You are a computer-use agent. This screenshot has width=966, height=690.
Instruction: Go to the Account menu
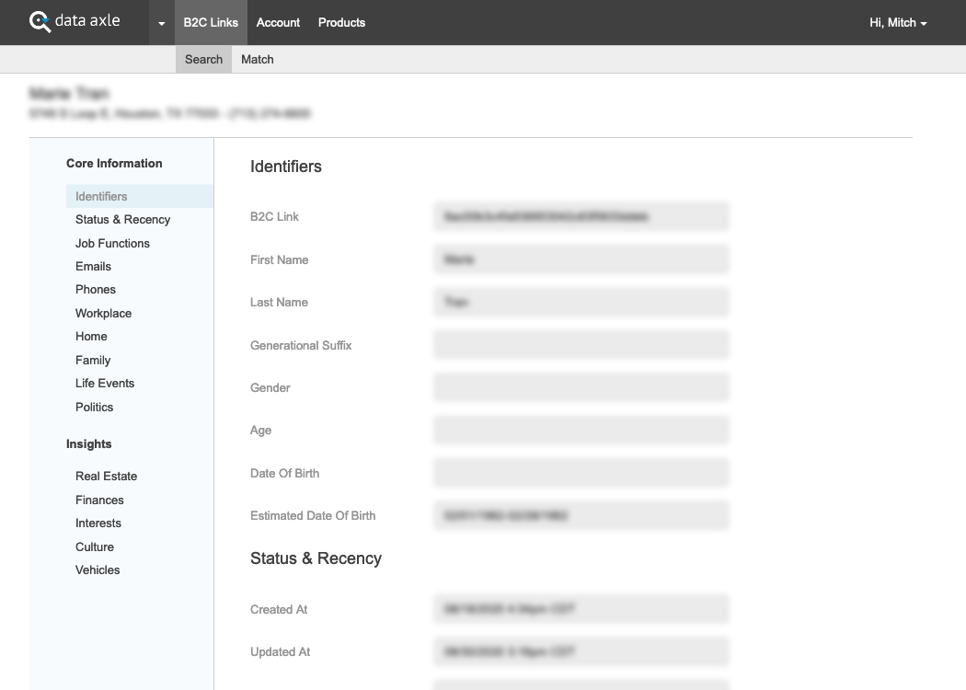point(278,22)
